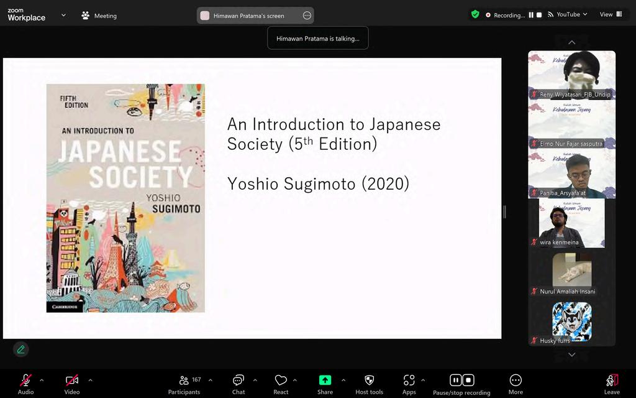Select Husky furrs video tile
This screenshot has height=398, width=636.
(572, 322)
